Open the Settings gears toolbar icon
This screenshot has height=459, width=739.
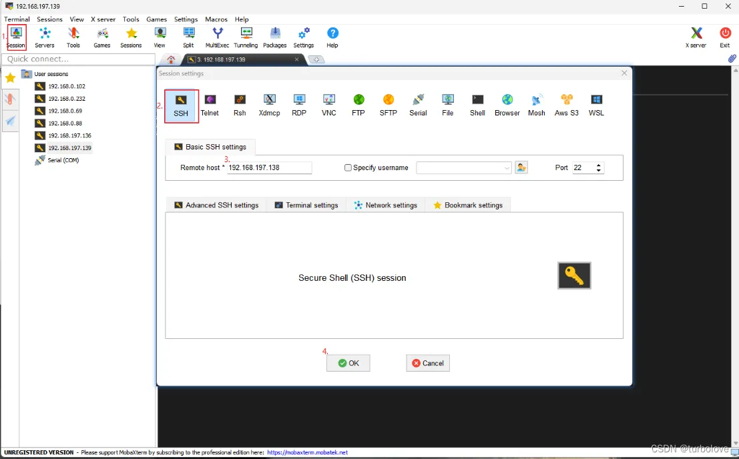(x=304, y=37)
